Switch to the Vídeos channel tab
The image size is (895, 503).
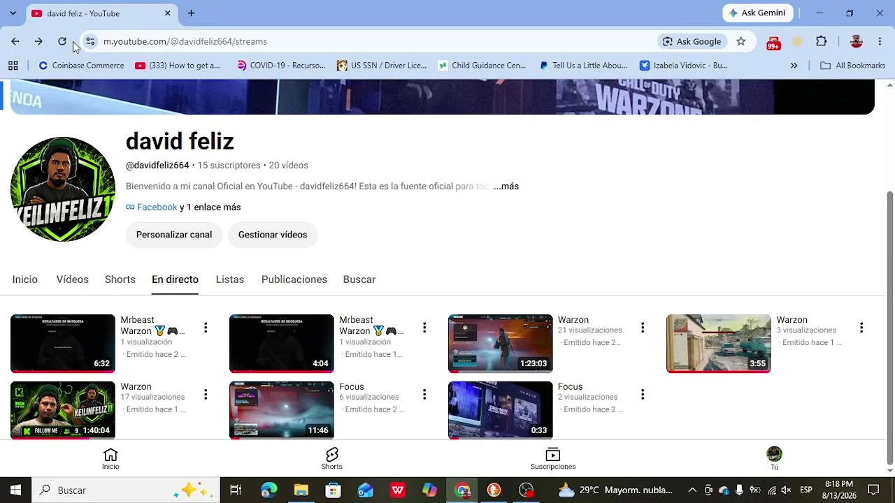coord(73,279)
